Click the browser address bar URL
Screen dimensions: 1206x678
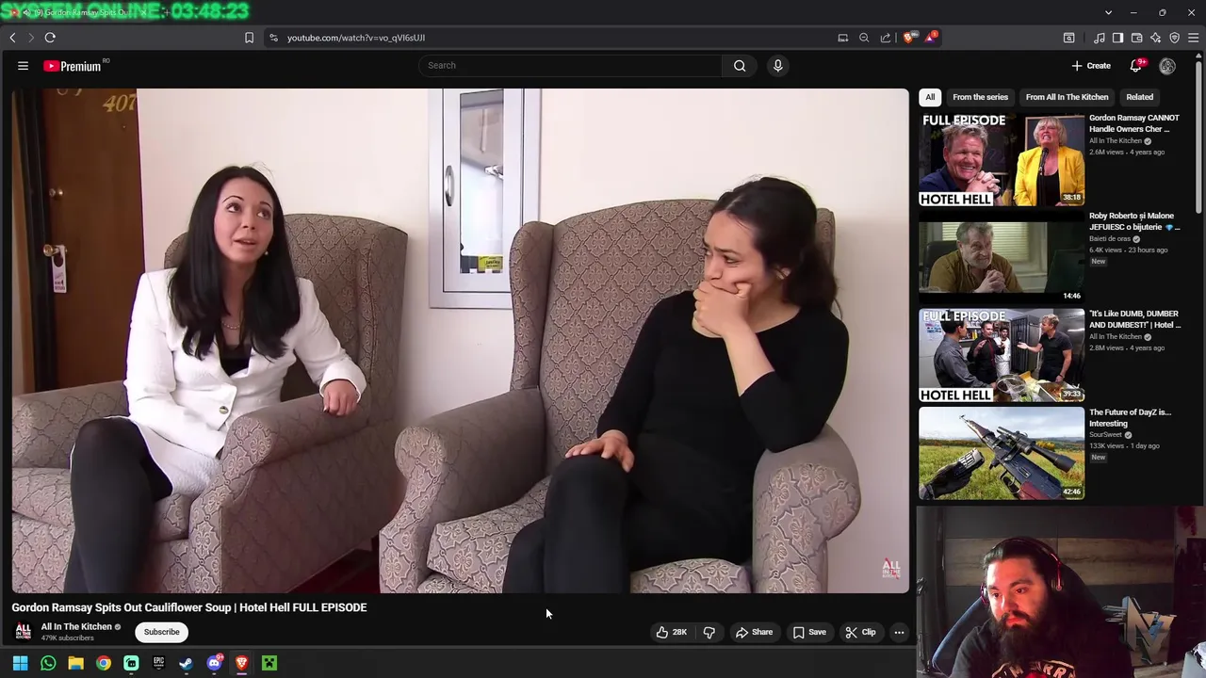click(x=356, y=38)
